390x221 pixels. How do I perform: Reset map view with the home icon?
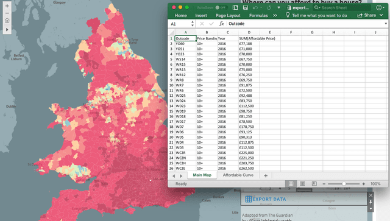click(7, 20)
